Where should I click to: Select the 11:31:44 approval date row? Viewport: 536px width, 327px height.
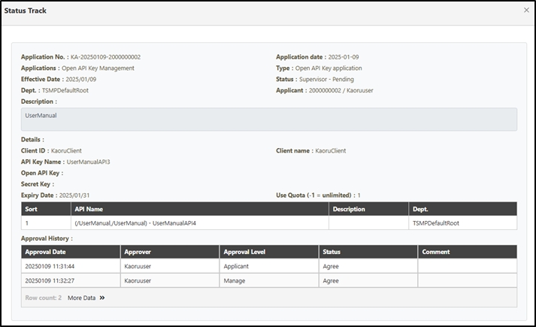pos(49,266)
